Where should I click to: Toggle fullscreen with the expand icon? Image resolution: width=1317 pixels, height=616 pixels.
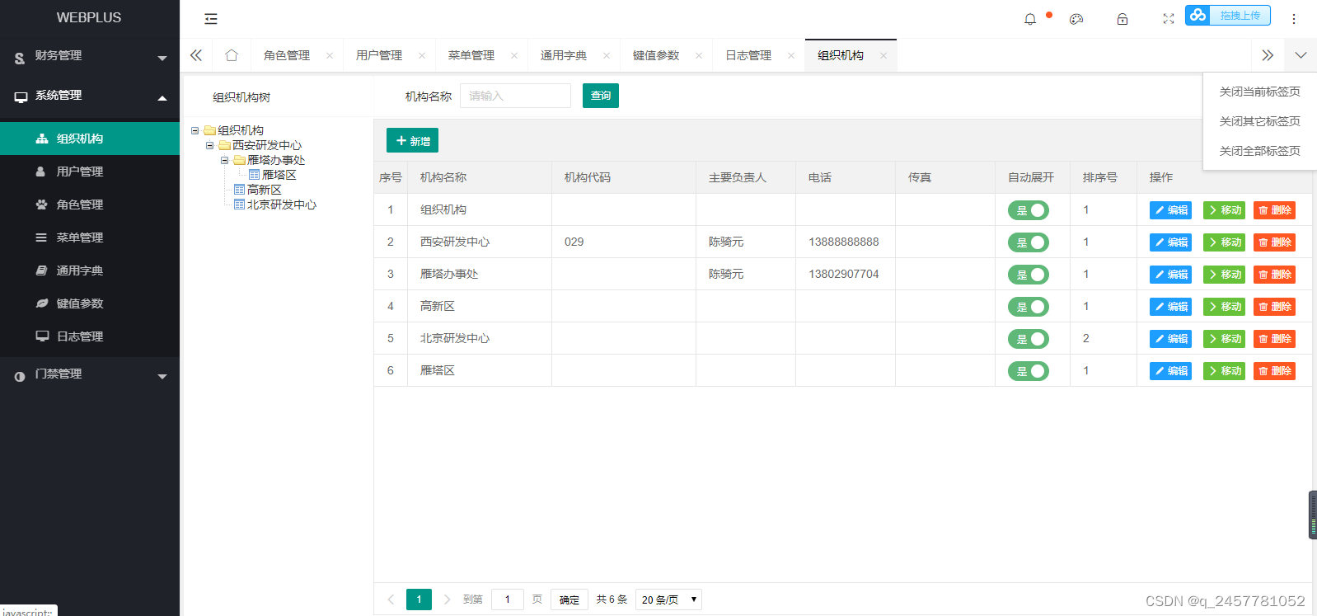(1169, 19)
